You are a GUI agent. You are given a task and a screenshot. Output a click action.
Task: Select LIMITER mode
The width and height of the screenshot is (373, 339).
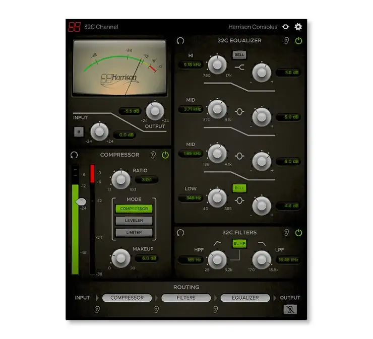point(134,232)
